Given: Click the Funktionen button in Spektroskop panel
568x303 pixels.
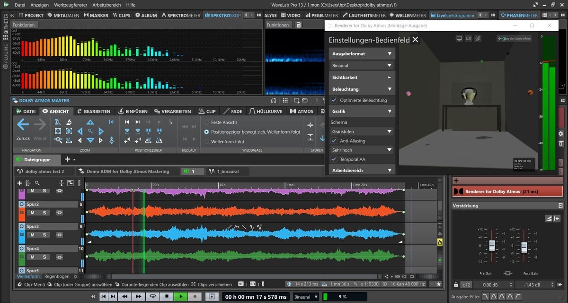Looking at the screenshot, I should click(x=23, y=25).
